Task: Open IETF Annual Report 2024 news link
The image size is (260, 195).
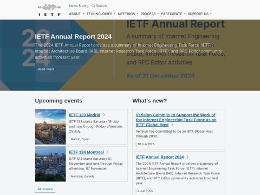Action: 160,157
